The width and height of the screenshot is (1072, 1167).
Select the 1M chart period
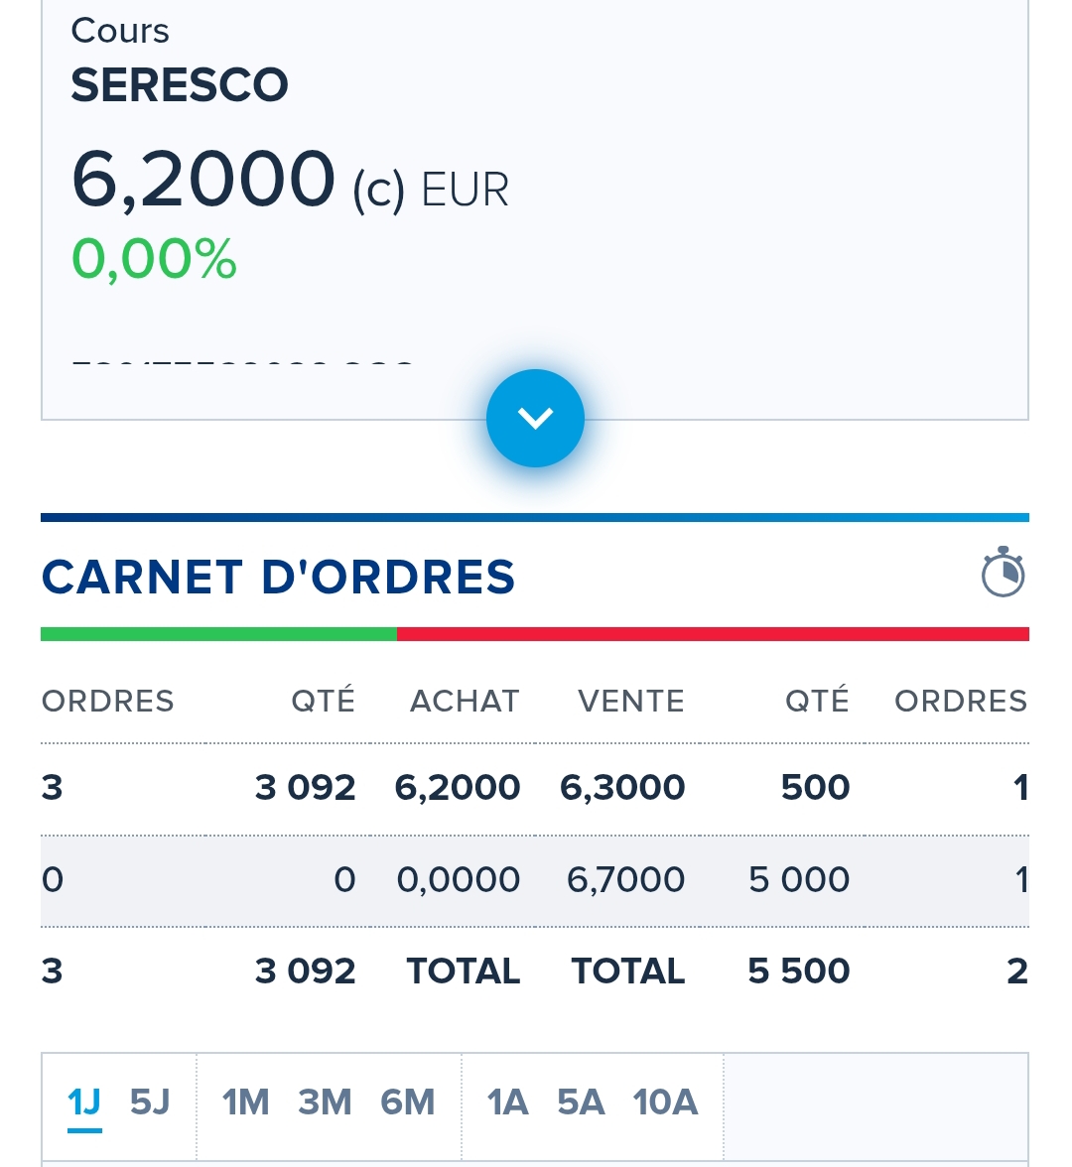coord(246,1102)
